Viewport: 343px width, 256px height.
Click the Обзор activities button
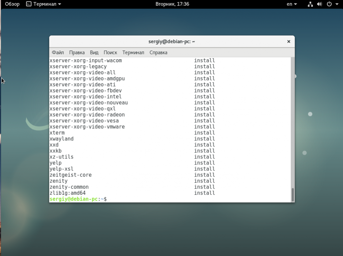[12, 4]
